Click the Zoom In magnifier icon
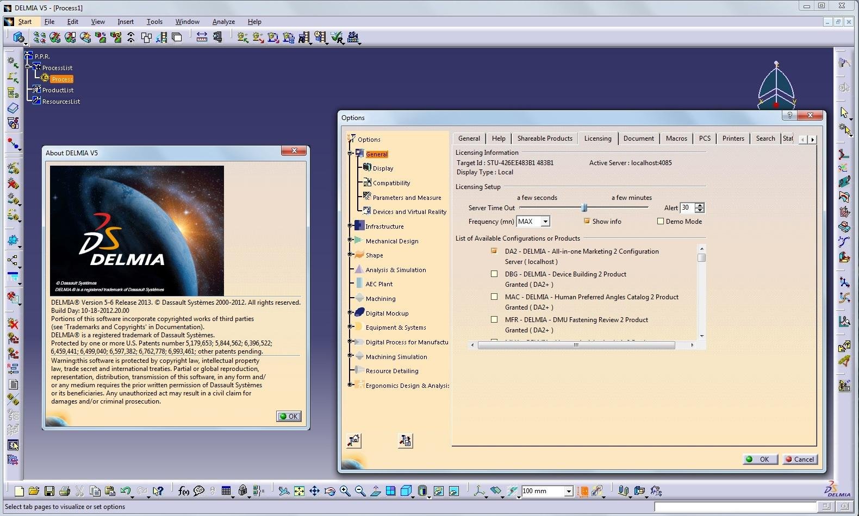This screenshot has height=516, width=859. tap(345, 491)
